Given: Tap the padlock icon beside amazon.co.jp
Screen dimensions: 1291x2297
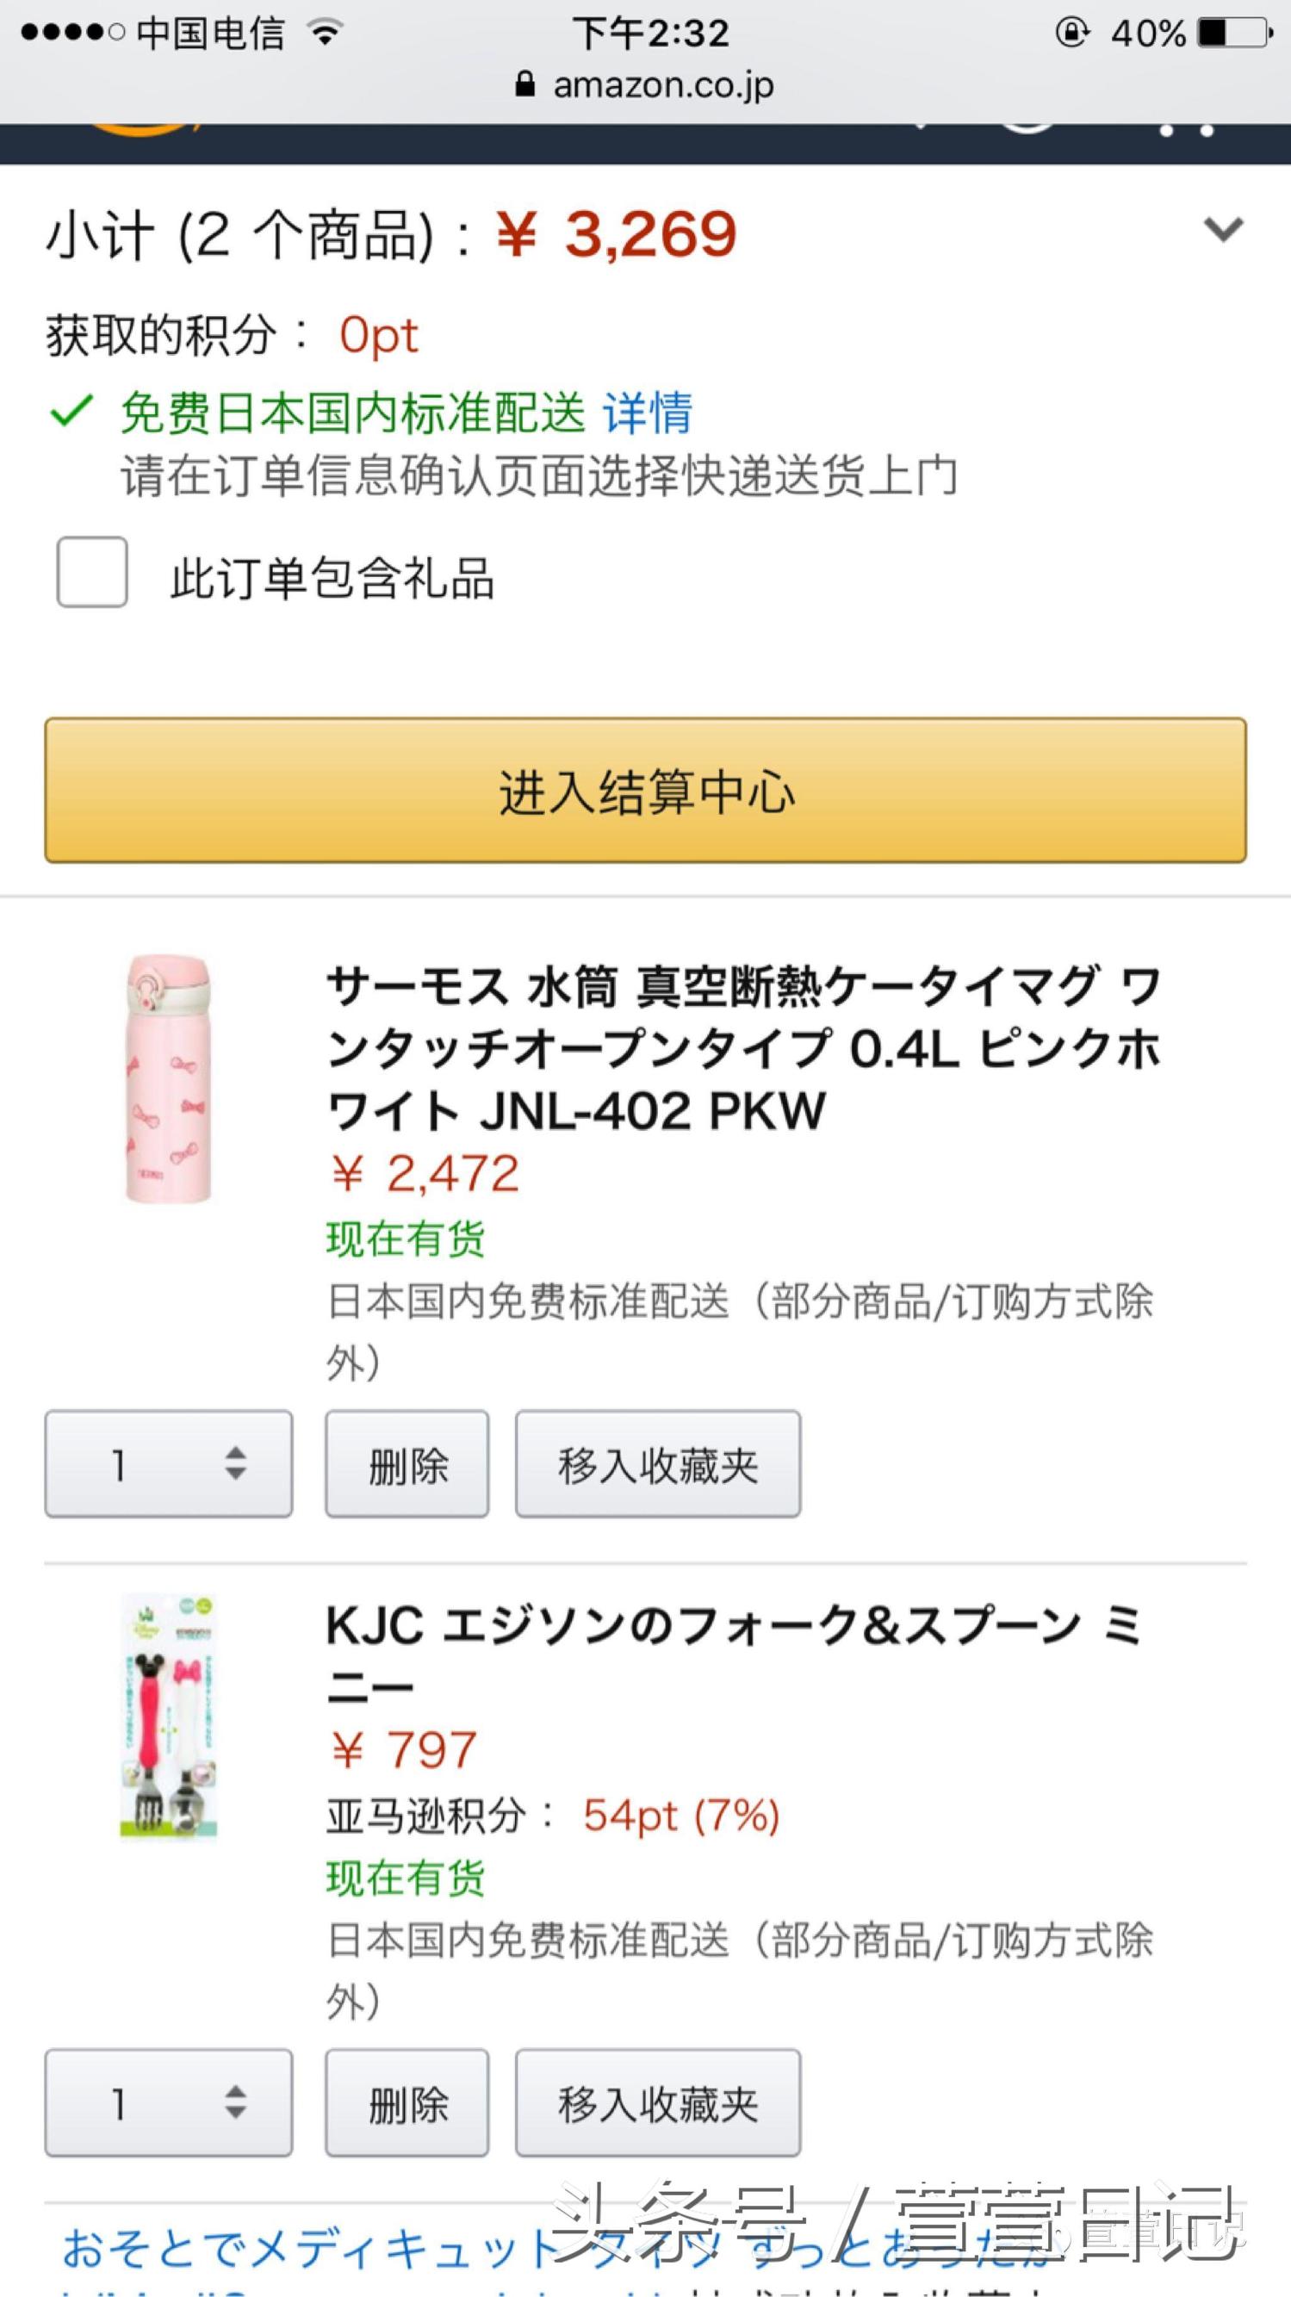Looking at the screenshot, I should point(525,84).
